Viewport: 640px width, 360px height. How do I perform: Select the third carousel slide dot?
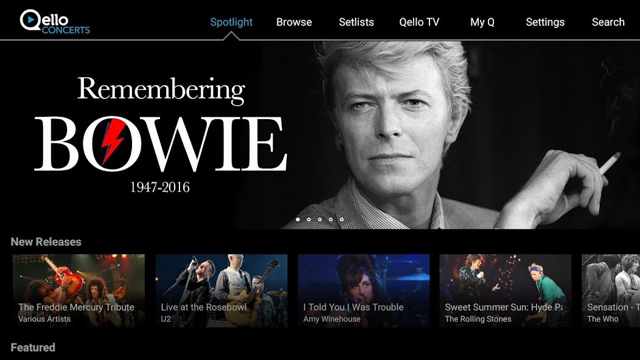click(x=319, y=220)
